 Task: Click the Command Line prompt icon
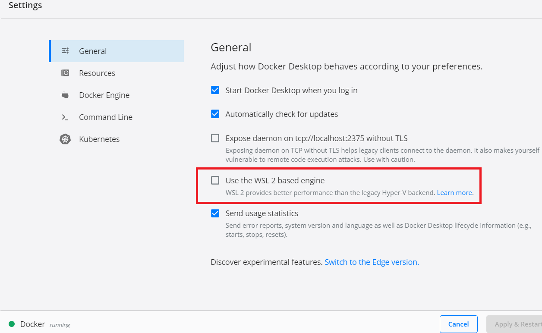point(65,117)
